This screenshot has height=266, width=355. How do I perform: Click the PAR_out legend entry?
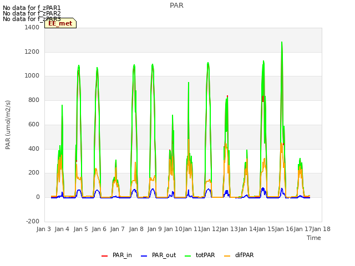click(158, 255)
